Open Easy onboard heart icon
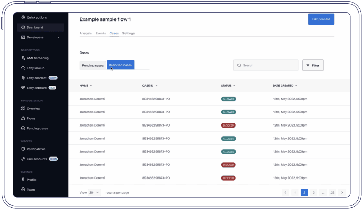The height and width of the screenshot is (209, 362). tap(23, 88)
